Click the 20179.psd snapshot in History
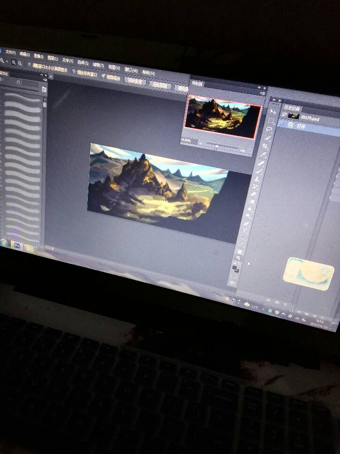The height and width of the screenshot is (454, 340). tap(310, 117)
